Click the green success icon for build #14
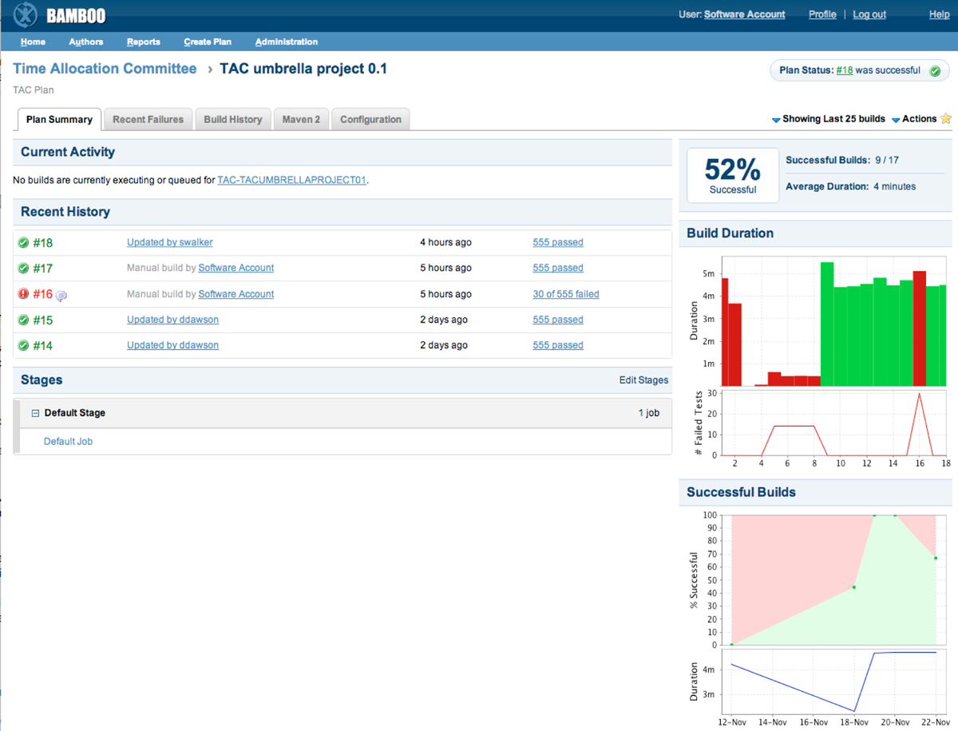This screenshot has height=731, width=958. pos(23,345)
